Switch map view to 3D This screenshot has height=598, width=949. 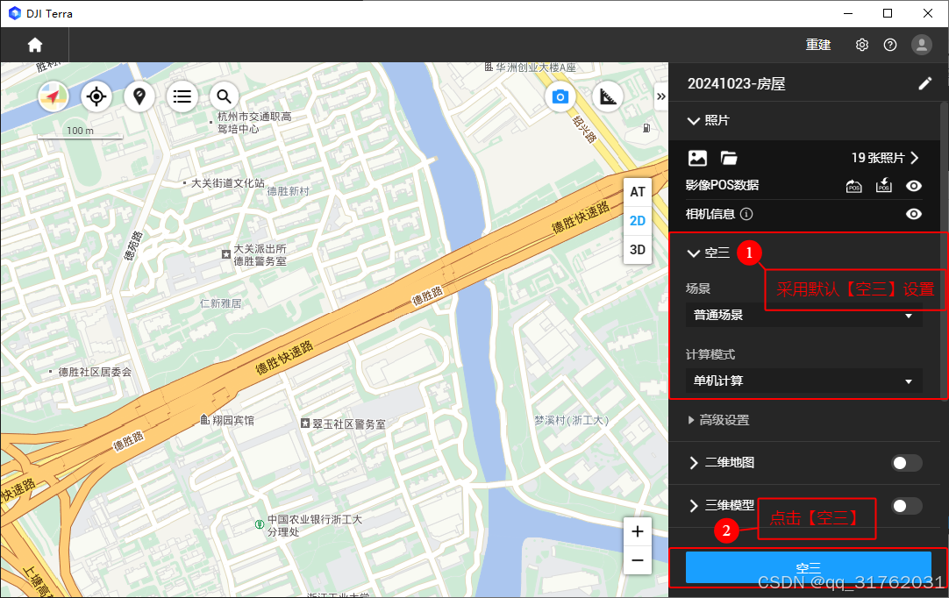pos(638,250)
